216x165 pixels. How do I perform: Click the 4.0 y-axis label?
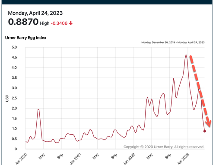(x=14, y=68)
